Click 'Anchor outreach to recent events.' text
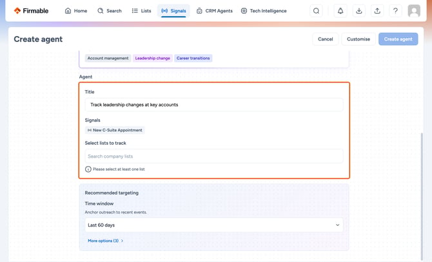The height and width of the screenshot is (262, 432). pos(115,212)
